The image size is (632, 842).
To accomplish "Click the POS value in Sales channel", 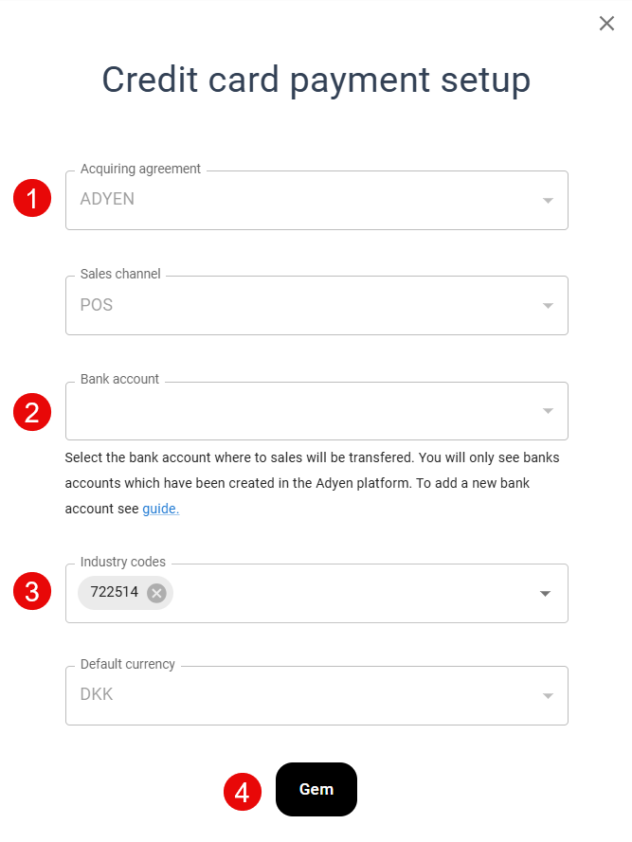I will tap(97, 306).
